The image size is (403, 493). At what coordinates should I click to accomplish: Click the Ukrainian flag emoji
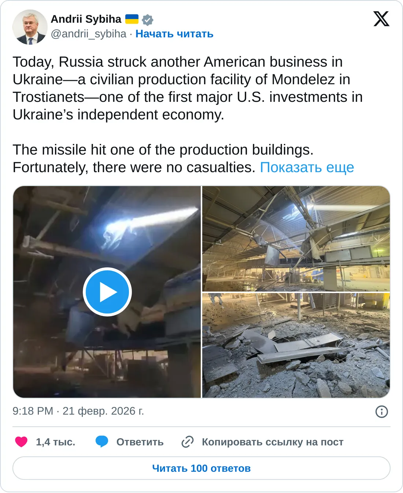(132, 19)
